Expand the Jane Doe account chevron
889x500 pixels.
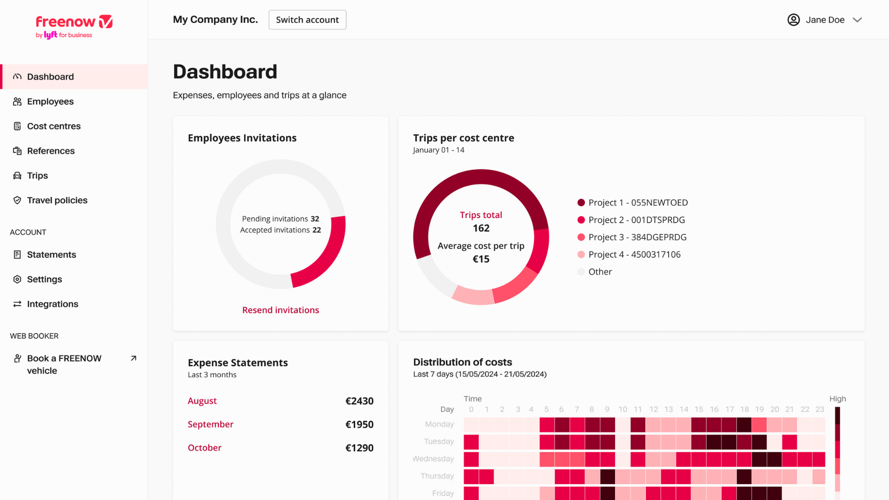click(857, 20)
